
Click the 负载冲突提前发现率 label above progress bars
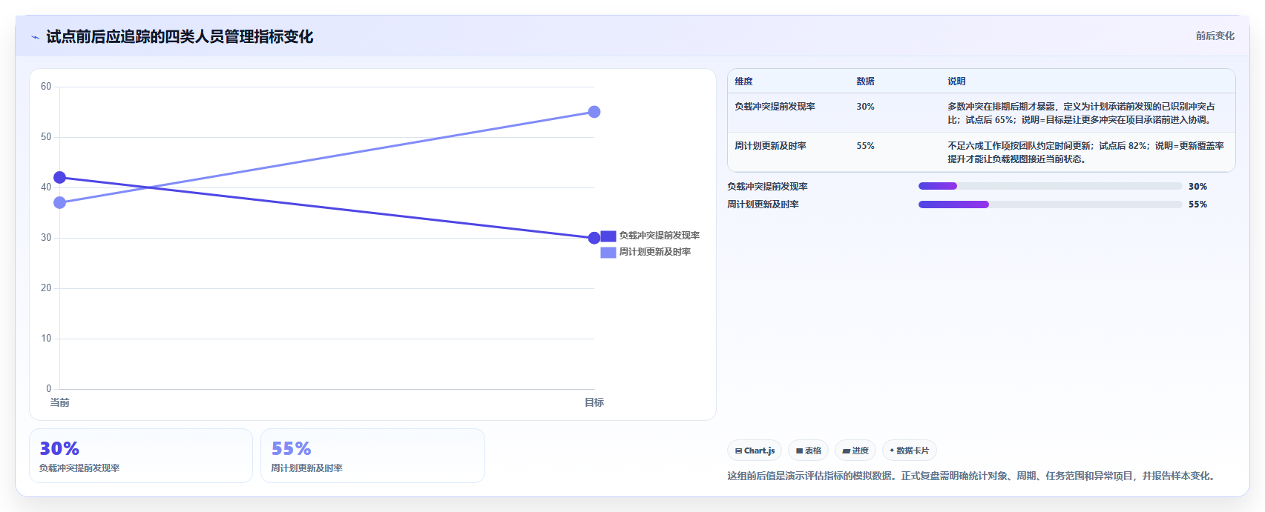point(767,187)
